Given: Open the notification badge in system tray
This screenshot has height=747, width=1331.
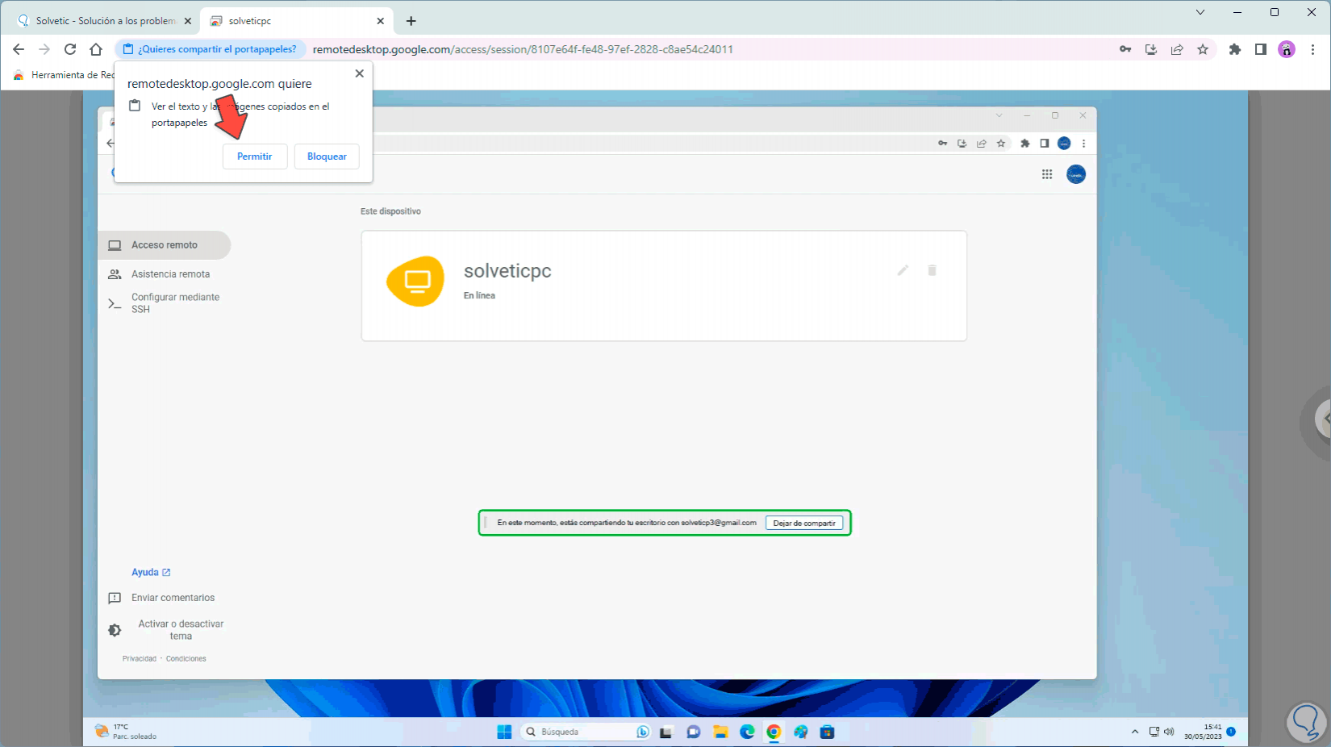Looking at the screenshot, I should pyautogui.click(x=1231, y=732).
